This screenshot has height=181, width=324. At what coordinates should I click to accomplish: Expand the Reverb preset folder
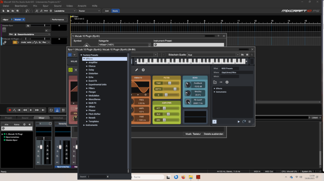(87, 118)
